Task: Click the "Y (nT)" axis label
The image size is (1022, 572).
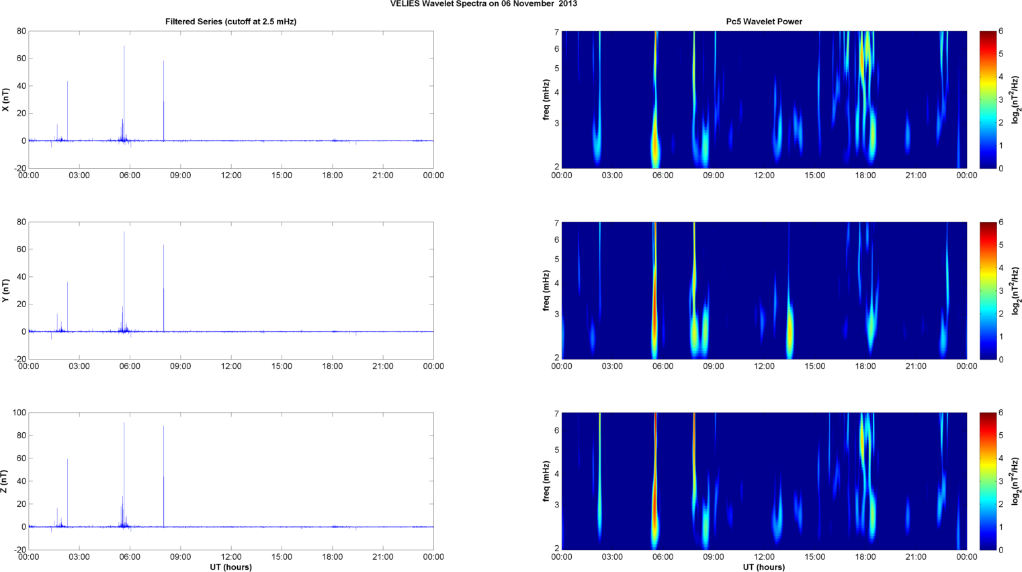Action: coord(6,290)
